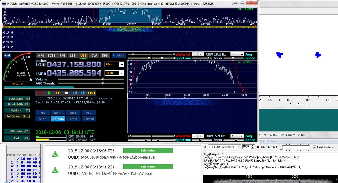Click the Peak meter mode button
Image resolution: width=338 pixels, height=183 pixels.
coord(8,56)
